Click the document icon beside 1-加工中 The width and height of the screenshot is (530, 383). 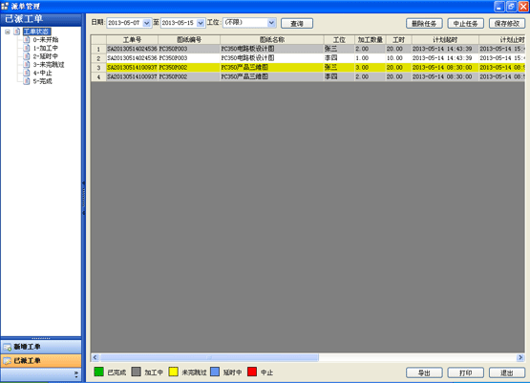[27, 48]
